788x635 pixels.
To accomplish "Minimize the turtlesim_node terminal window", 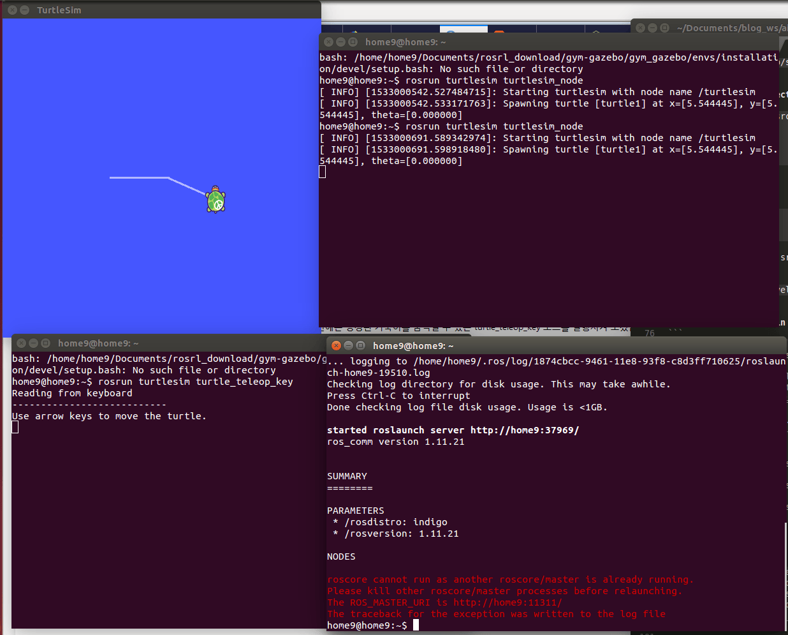I will coord(340,42).
